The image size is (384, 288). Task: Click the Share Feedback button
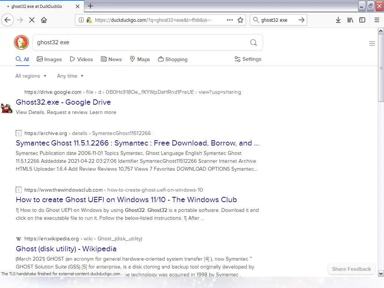(x=351, y=269)
